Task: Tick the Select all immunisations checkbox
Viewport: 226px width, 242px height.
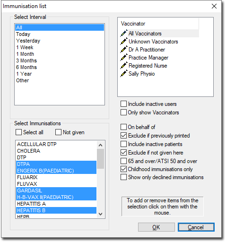Action: 18,132
